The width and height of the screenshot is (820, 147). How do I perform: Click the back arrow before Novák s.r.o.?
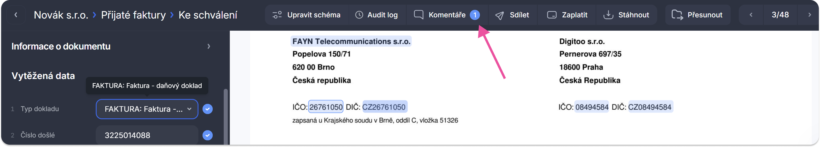tap(16, 14)
